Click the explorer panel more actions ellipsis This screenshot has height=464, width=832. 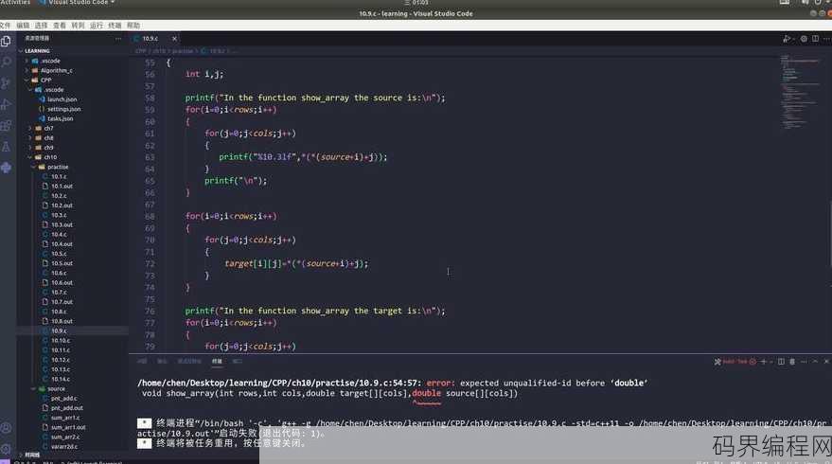coord(117,38)
